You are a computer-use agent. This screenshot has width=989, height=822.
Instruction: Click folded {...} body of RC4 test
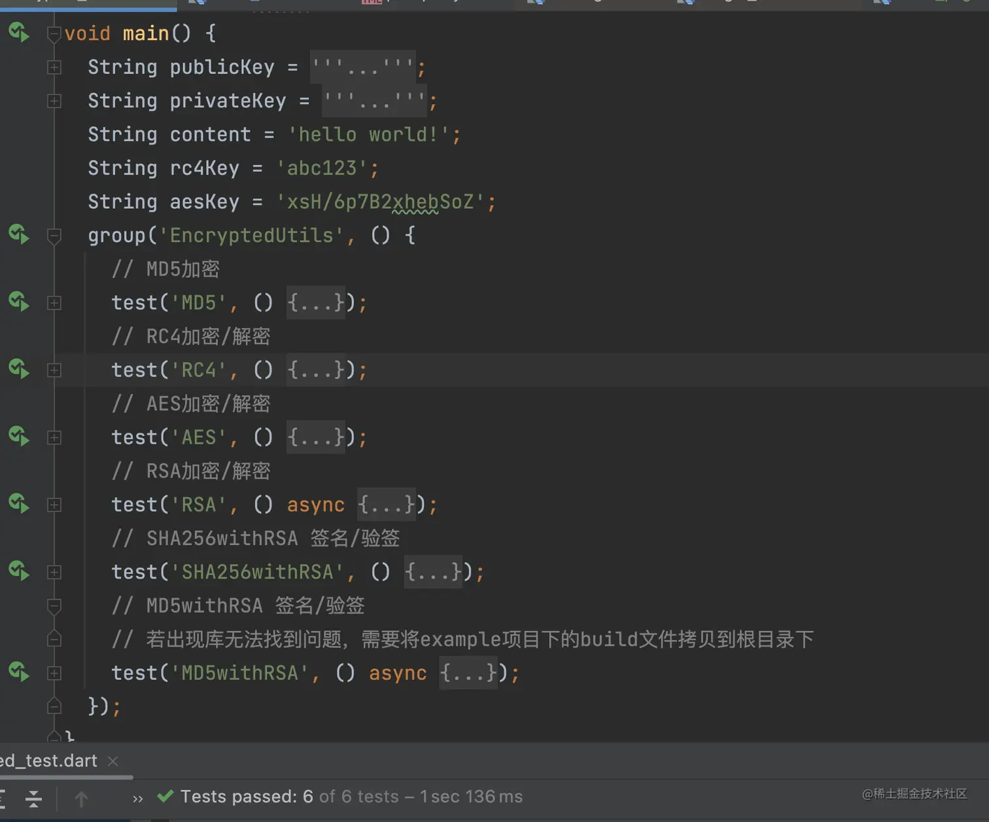[x=316, y=370]
